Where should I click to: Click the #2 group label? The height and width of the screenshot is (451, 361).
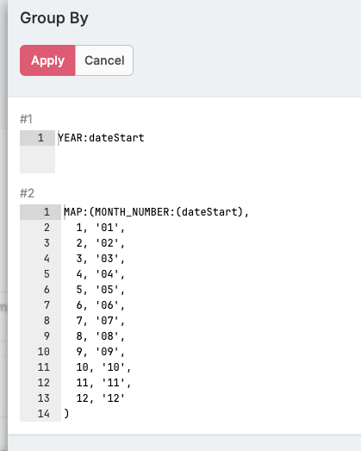click(27, 193)
